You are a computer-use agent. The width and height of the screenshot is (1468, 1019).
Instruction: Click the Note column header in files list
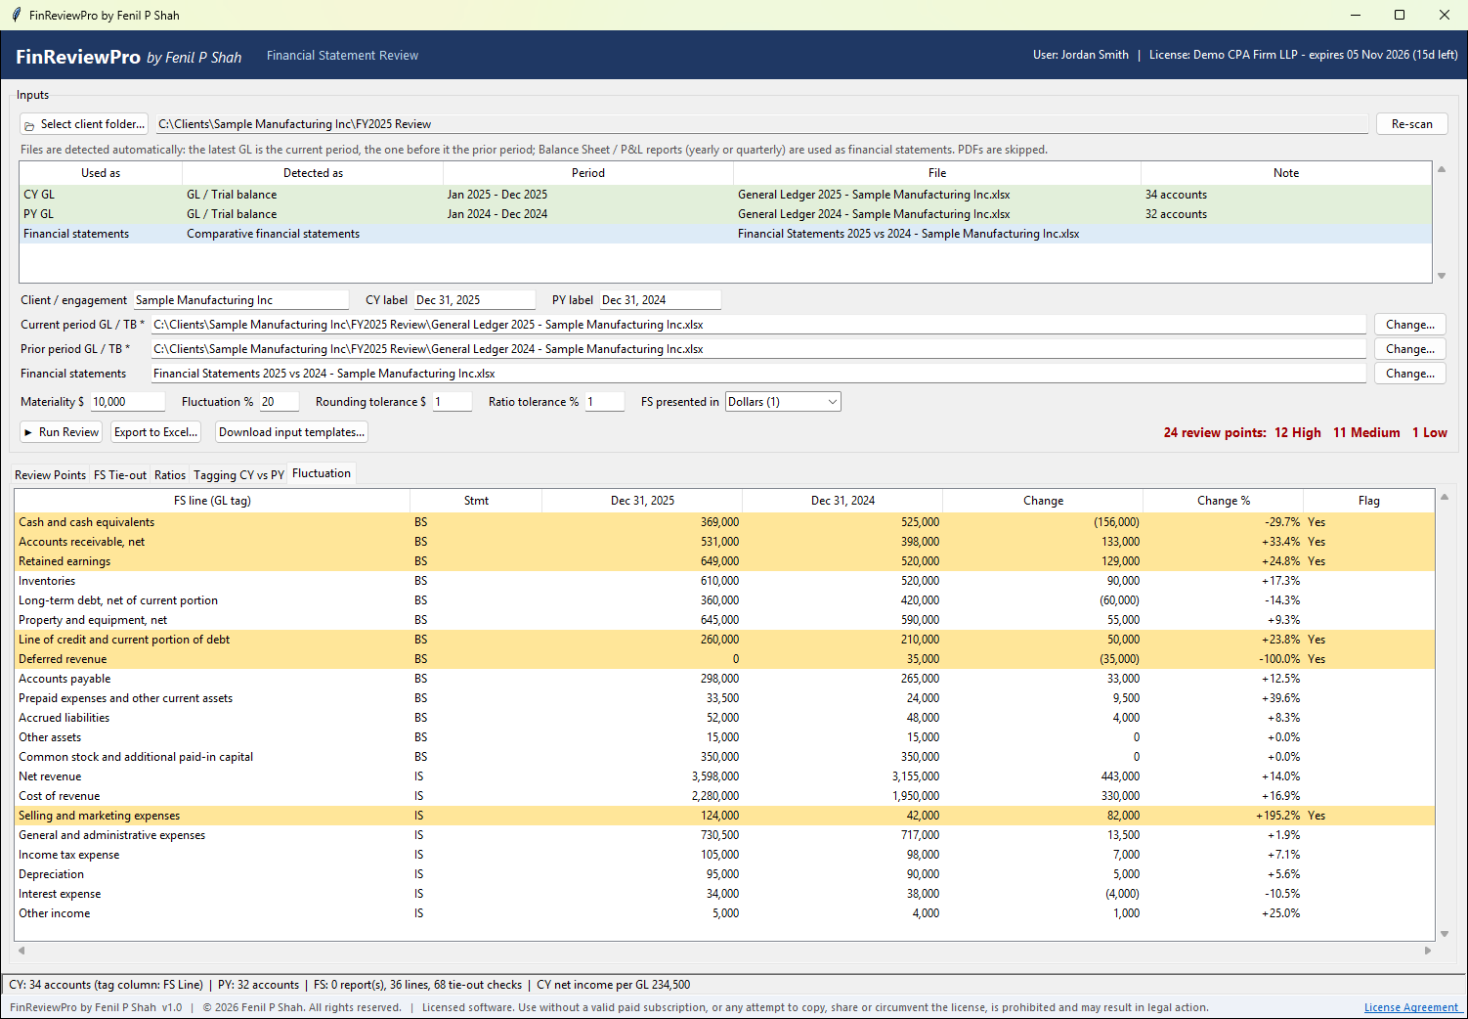(1286, 173)
